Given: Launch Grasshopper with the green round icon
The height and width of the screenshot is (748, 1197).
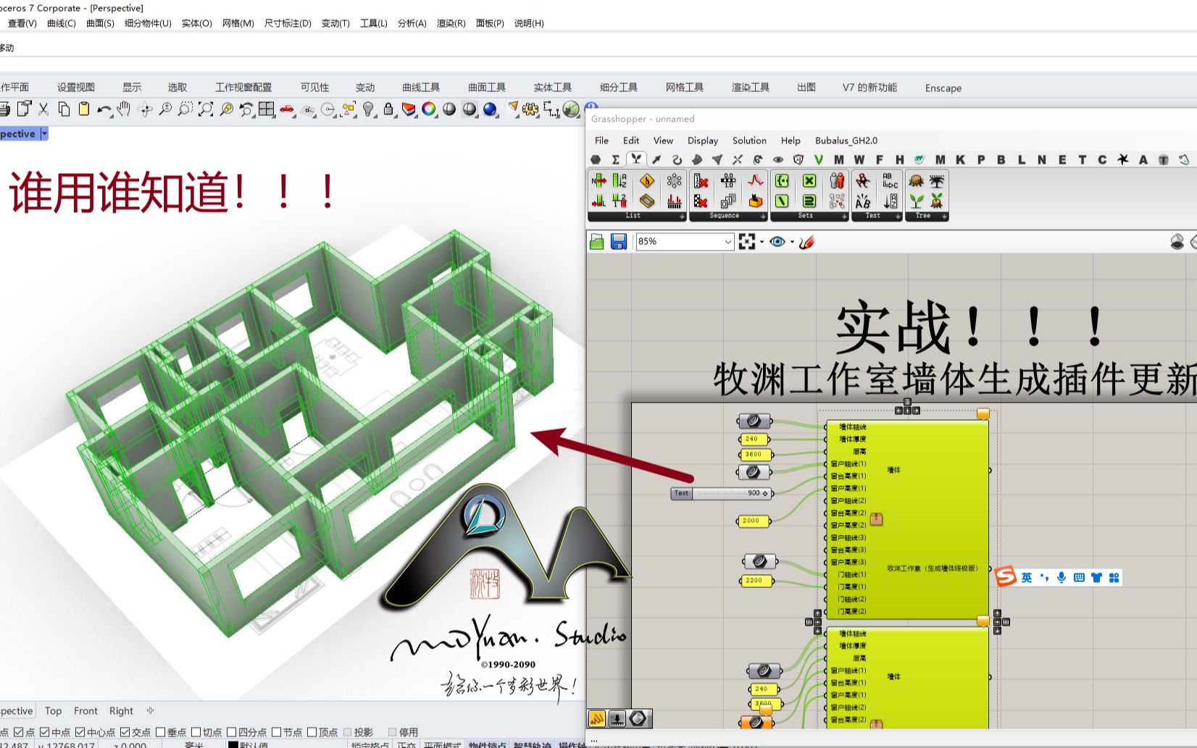Looking at the screenshot, I should (x=572, y=109).
